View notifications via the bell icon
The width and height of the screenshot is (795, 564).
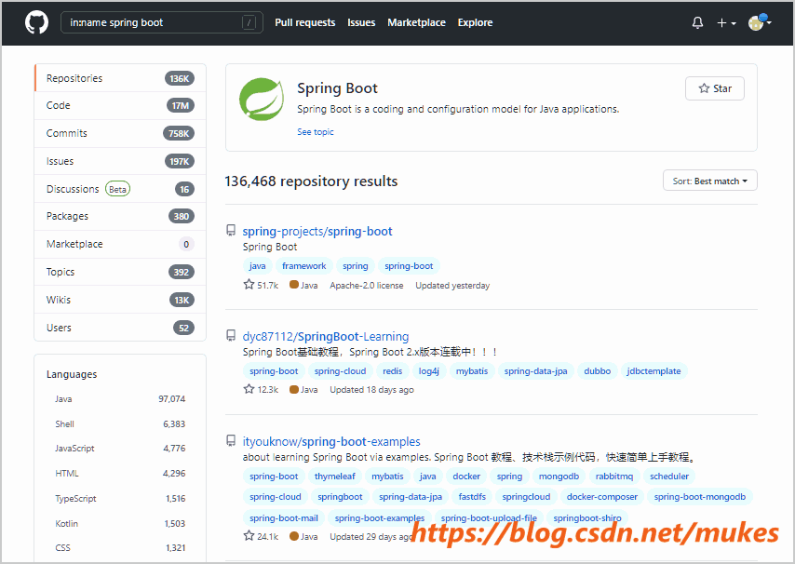tap(697, 22)
